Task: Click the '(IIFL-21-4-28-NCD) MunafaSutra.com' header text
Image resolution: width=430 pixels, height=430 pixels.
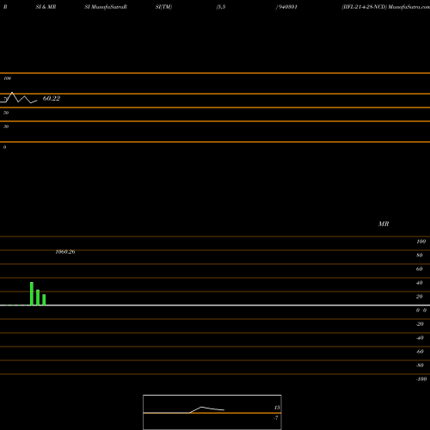Action: [385, 7]
